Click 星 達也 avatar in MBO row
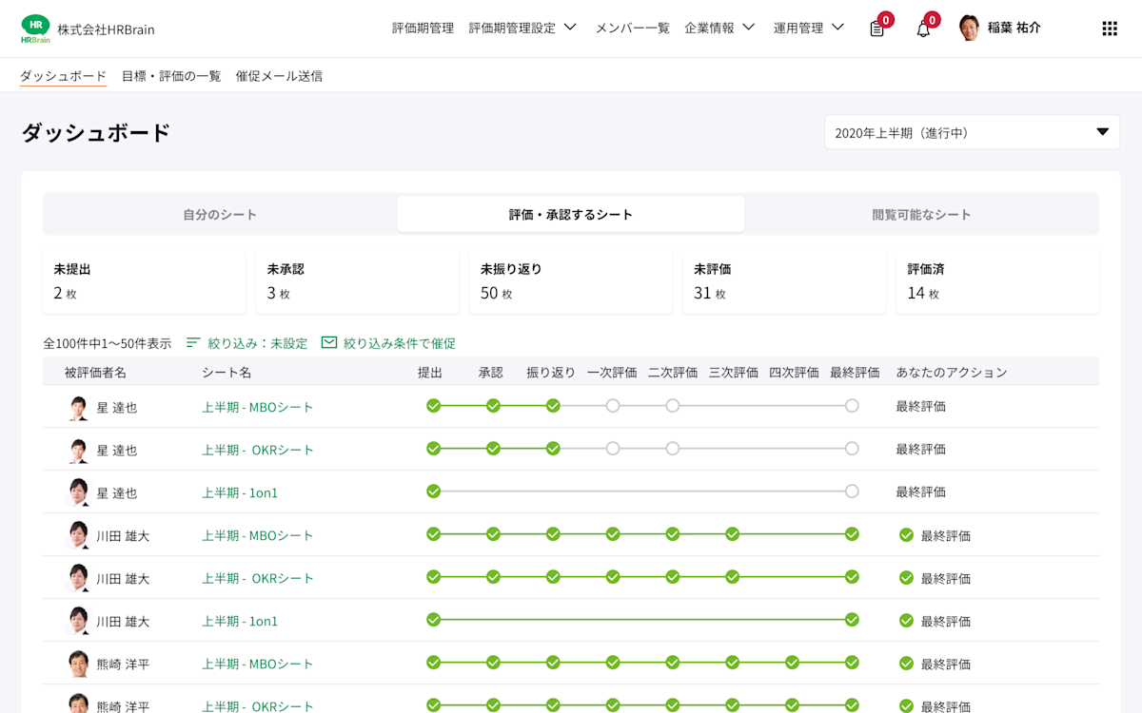This screenshot has width=1142, height=713. [x=78, y=407]
